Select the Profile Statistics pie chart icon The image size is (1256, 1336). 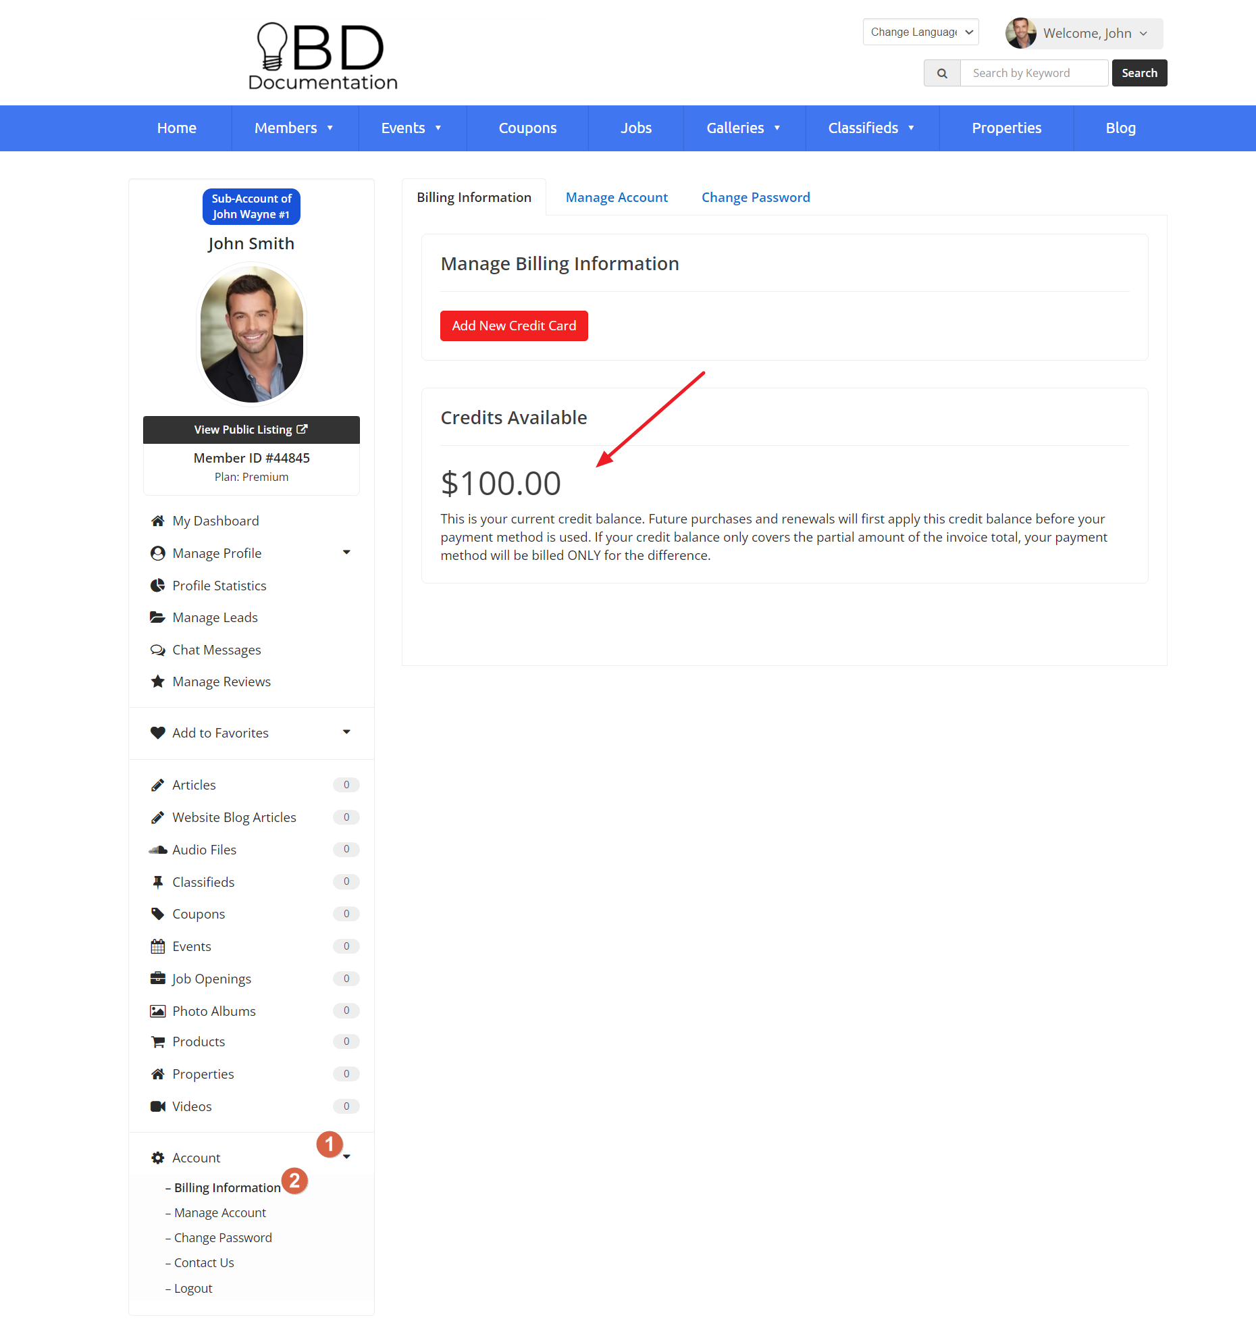tap(158, 585)
